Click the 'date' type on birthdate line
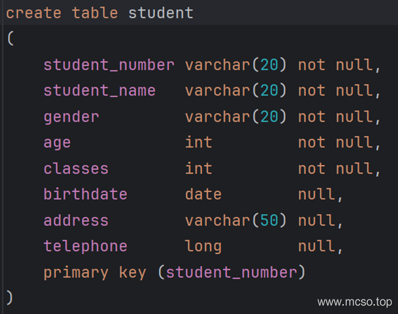 pyautogui.click(x=203, y=194)
